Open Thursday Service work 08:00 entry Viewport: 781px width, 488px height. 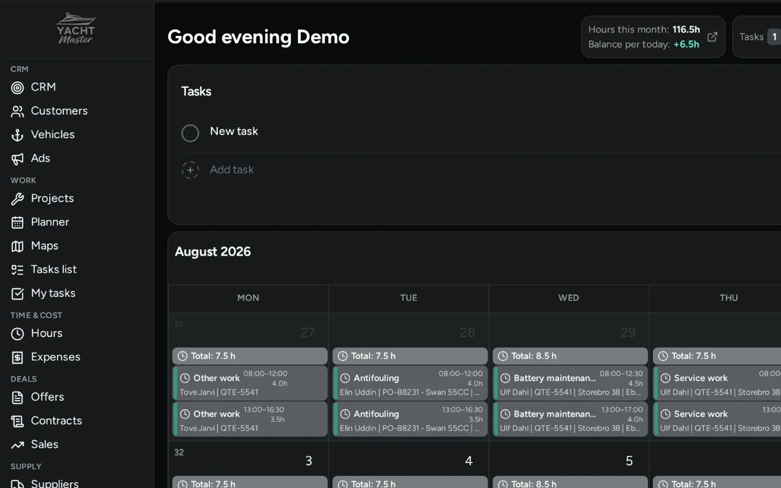pos(717,383)
